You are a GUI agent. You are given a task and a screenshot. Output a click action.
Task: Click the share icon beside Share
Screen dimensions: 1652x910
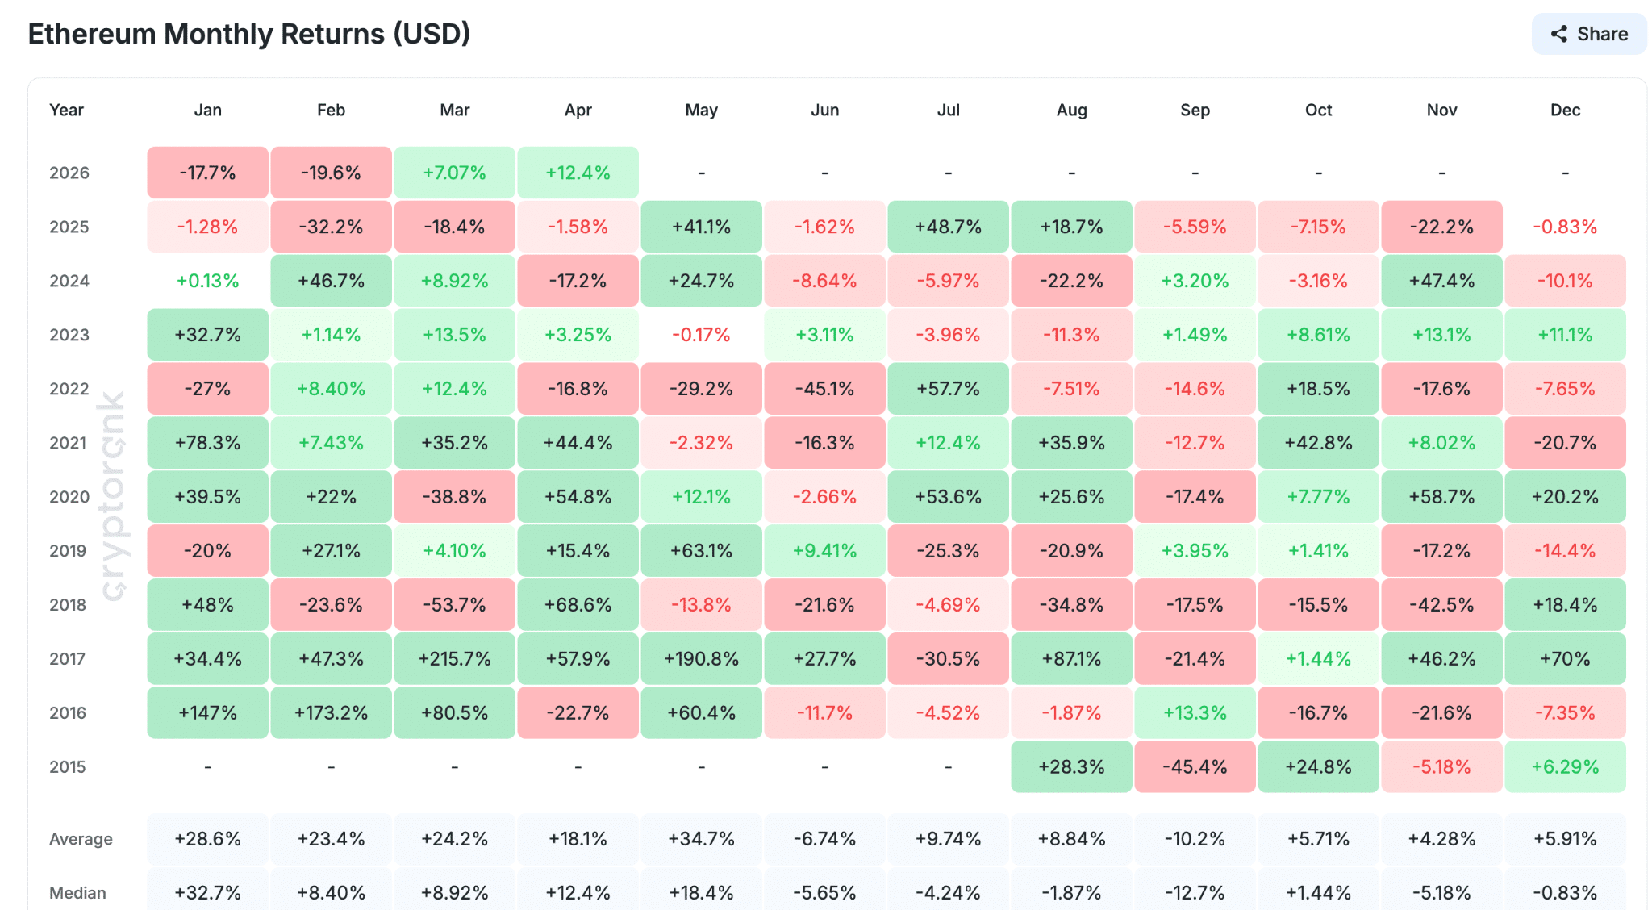pyautogui.click(x=1558, y=34)
